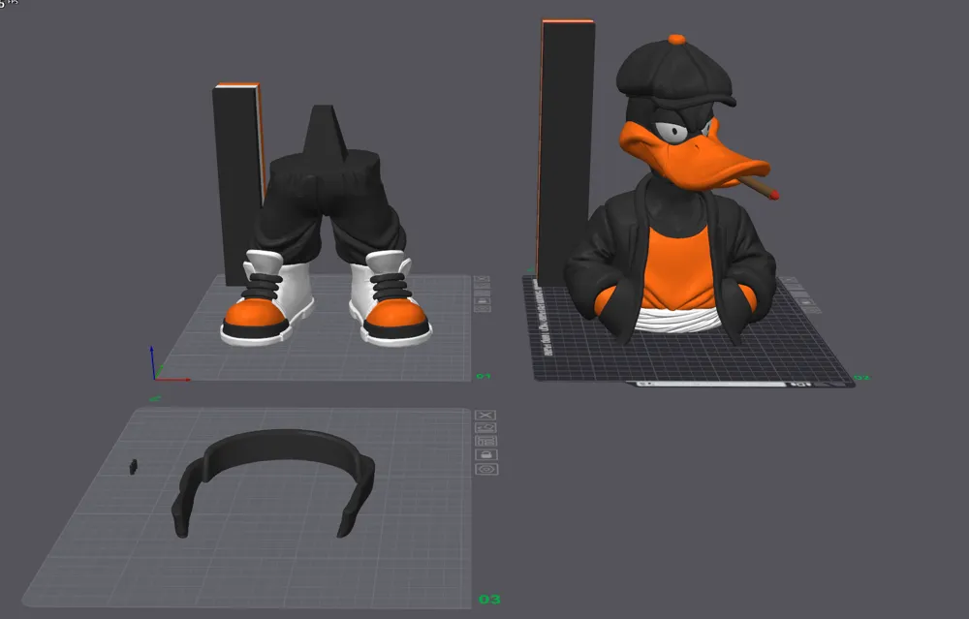Auto-orient objects on plate 03
The width and height of the screenshot is (969, 619).
coord(485,427)
